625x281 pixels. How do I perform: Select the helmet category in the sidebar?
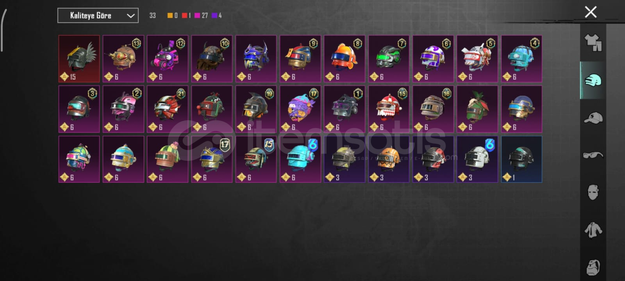[593, 80]
